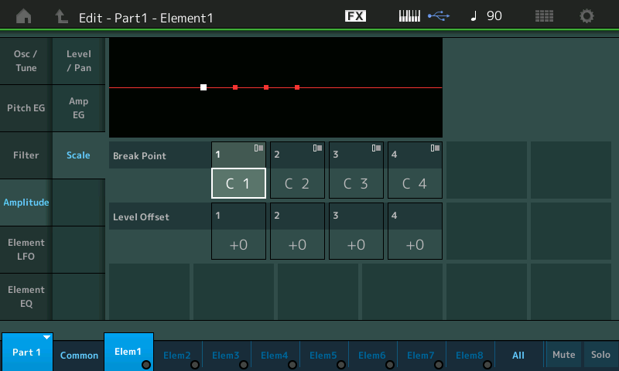Image resolution: width=619 pixels, height=371 pixels.
Task: Toggle the Solo button
Action: coord(600,354)
